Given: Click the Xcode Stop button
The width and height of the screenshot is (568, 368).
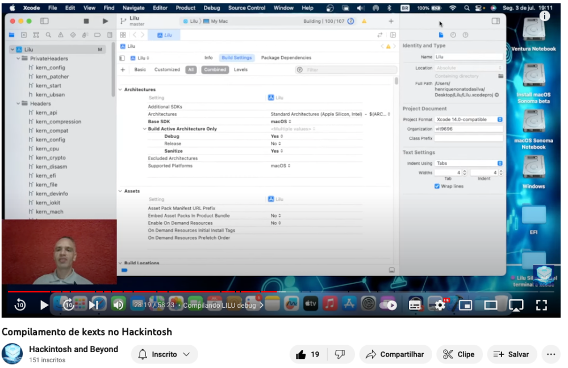Looking at the screenshot, I should click(86, 22).
